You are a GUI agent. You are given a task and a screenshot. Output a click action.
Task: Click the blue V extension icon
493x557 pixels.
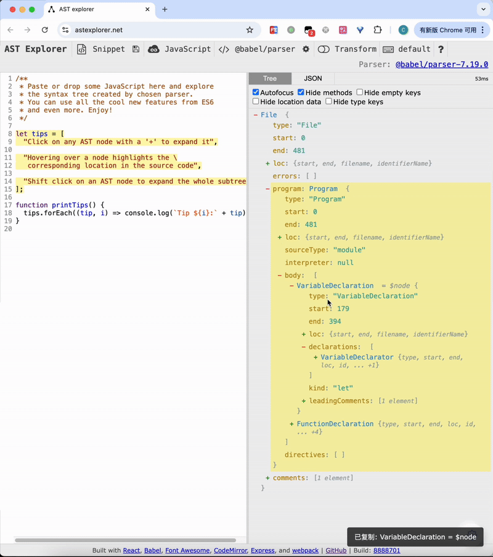360,30
